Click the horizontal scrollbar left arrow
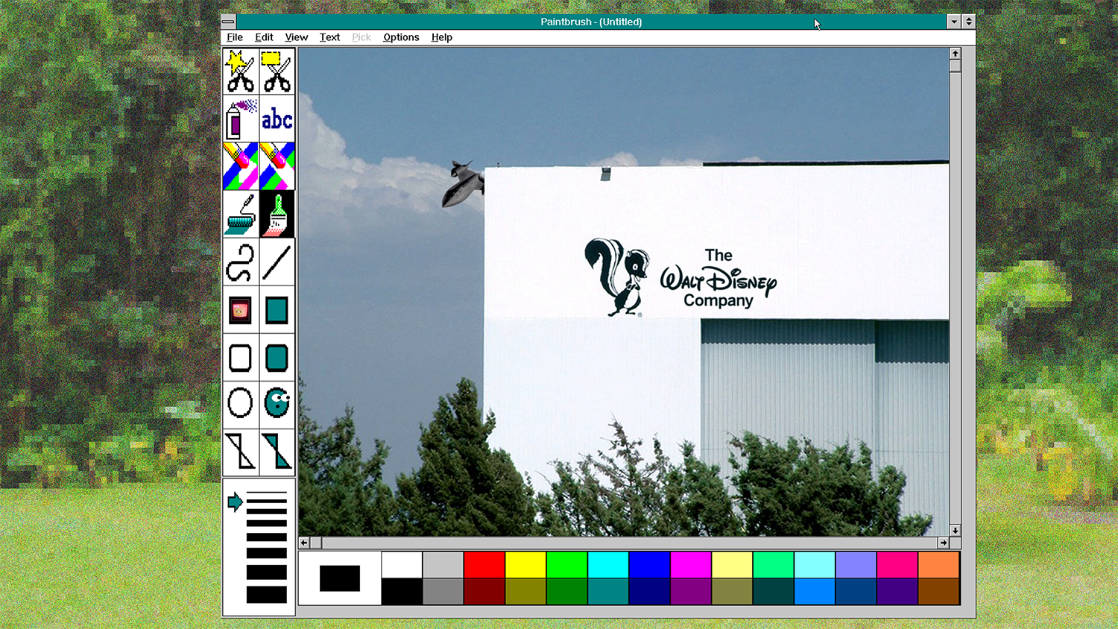 pos(304,543)
